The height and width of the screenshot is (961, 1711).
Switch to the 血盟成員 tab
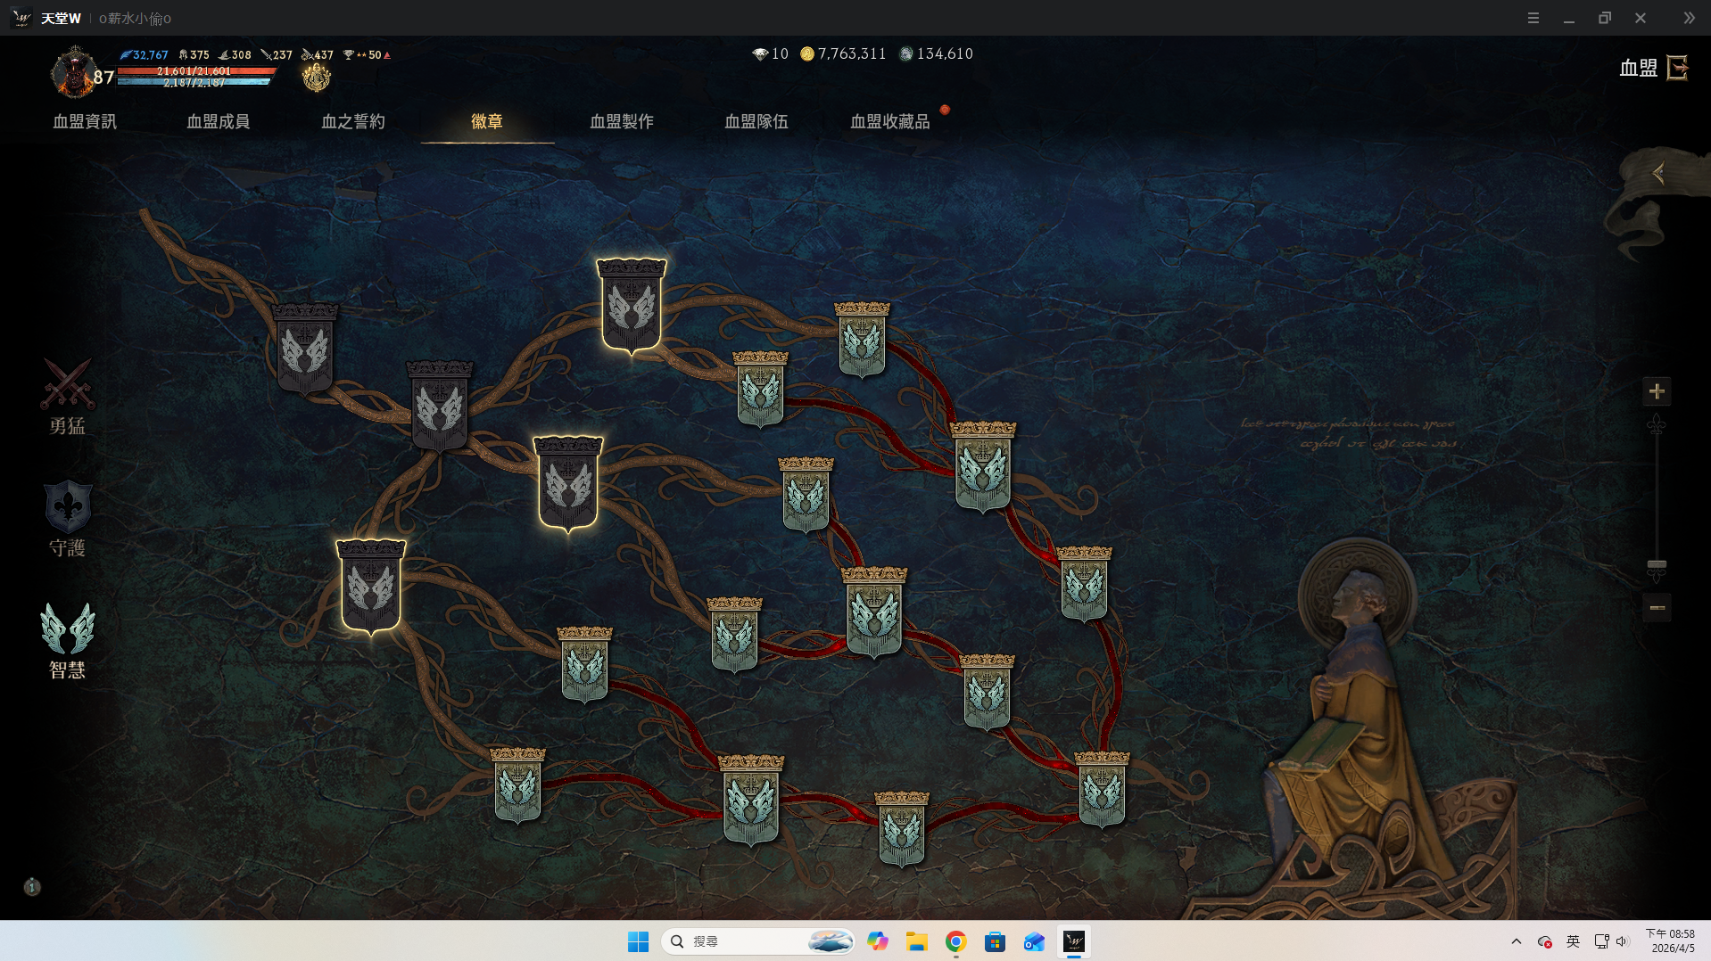click(x=218, y=121)
